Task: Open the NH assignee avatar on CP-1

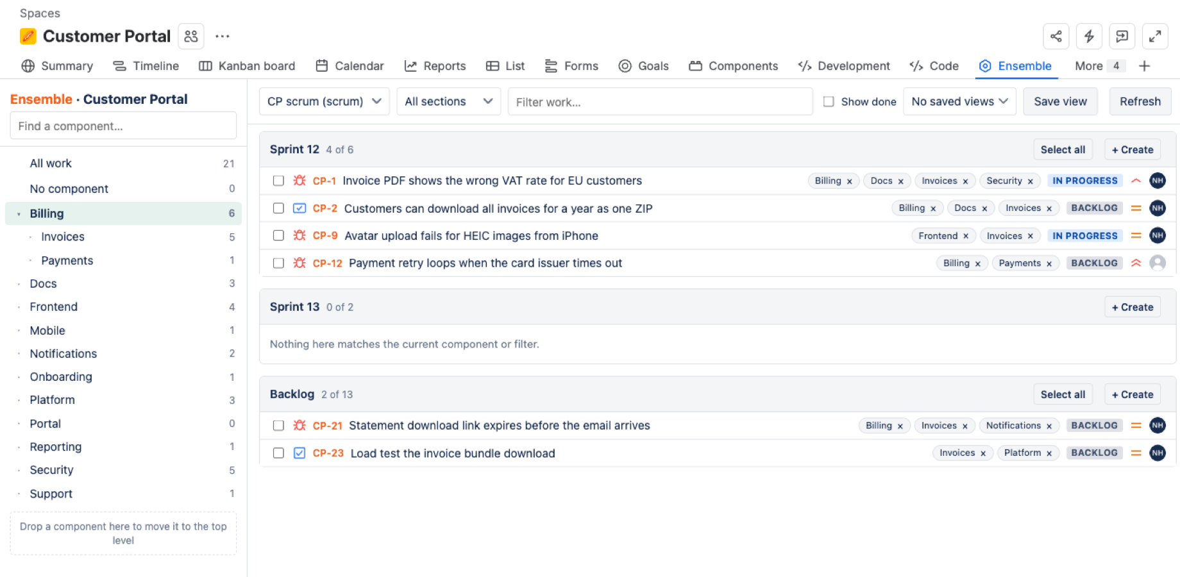Action: coord(1158,181)
